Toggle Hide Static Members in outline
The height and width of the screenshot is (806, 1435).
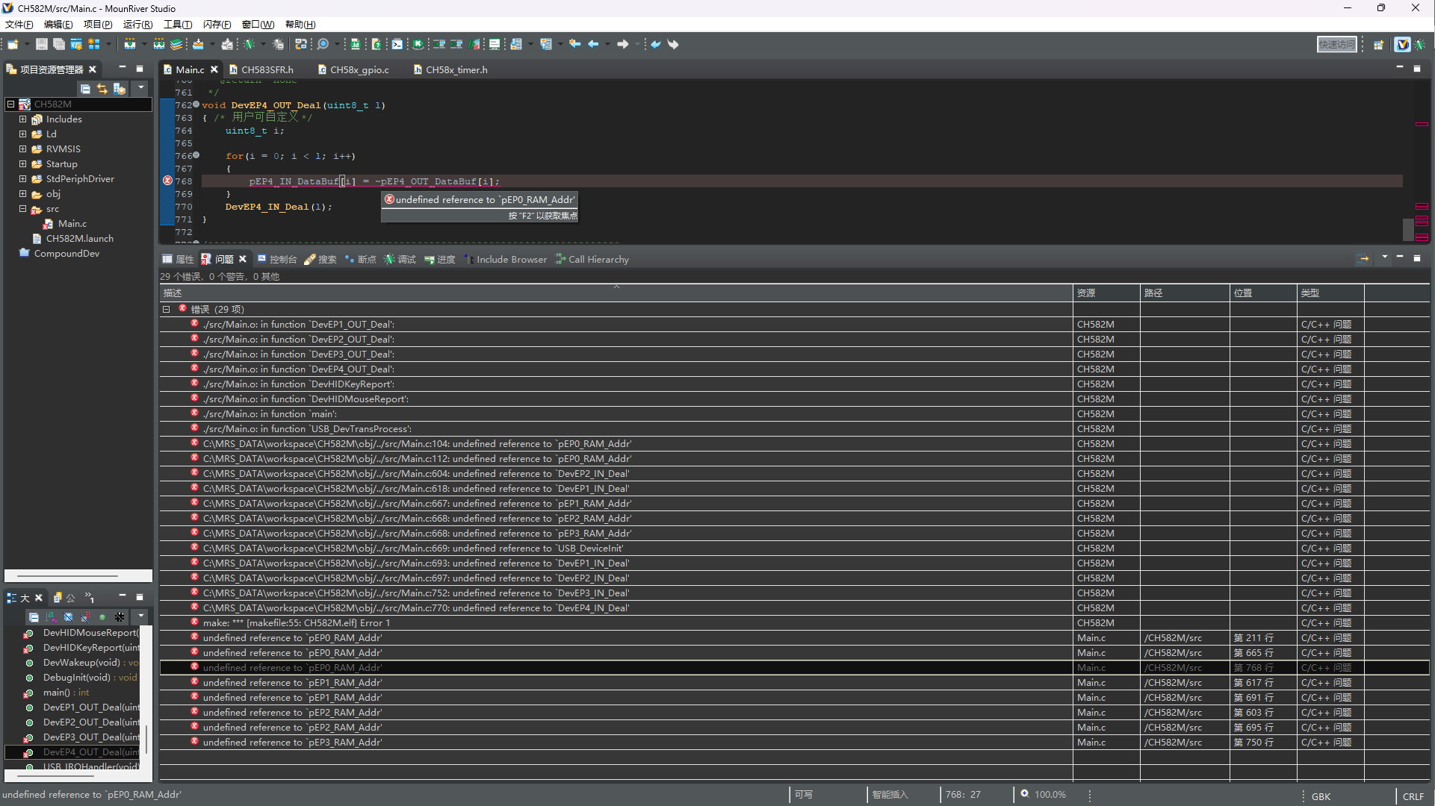[85, 617]
